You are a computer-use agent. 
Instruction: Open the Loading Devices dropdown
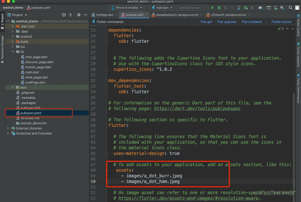192,8
